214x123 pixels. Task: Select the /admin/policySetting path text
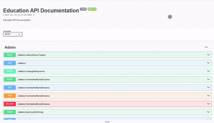click(30, 112)
